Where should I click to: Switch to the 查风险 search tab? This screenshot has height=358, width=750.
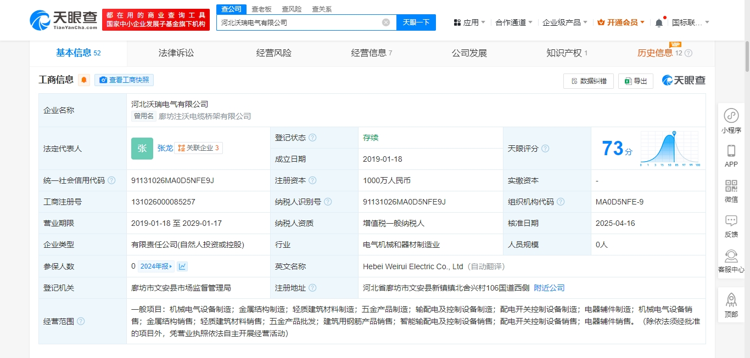click(x=292, y=9)
